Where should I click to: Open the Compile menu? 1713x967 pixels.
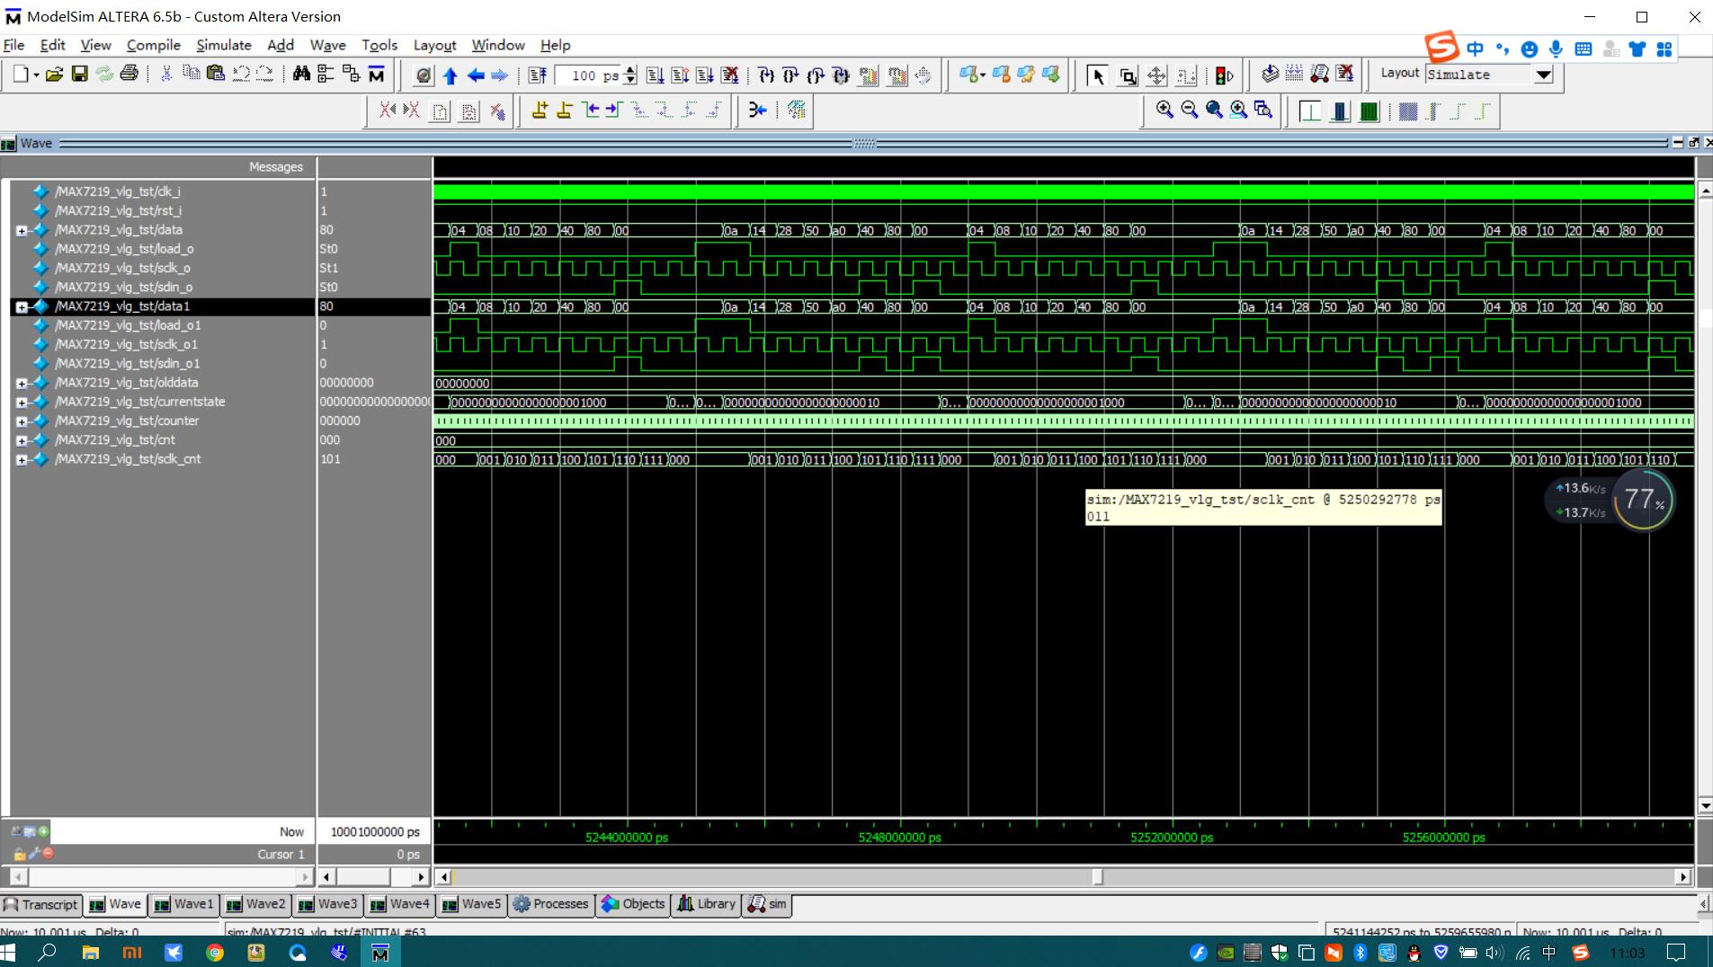pos(153,45)
